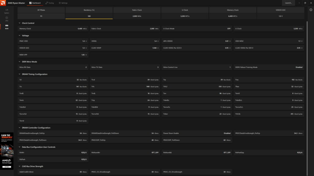The image size is (314, 176).
Task: Open the System sidebar section
Action: (x=7, y=11)
